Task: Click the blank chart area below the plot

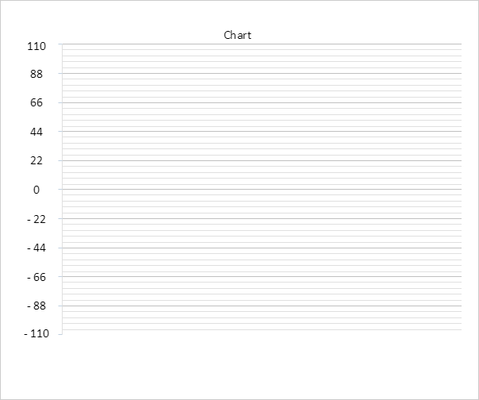Action: (262, 365)
